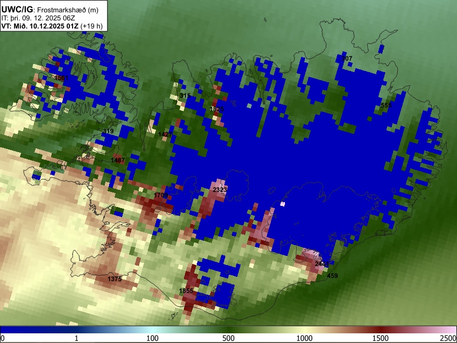Click the color scale label 100

click(152, 338)
